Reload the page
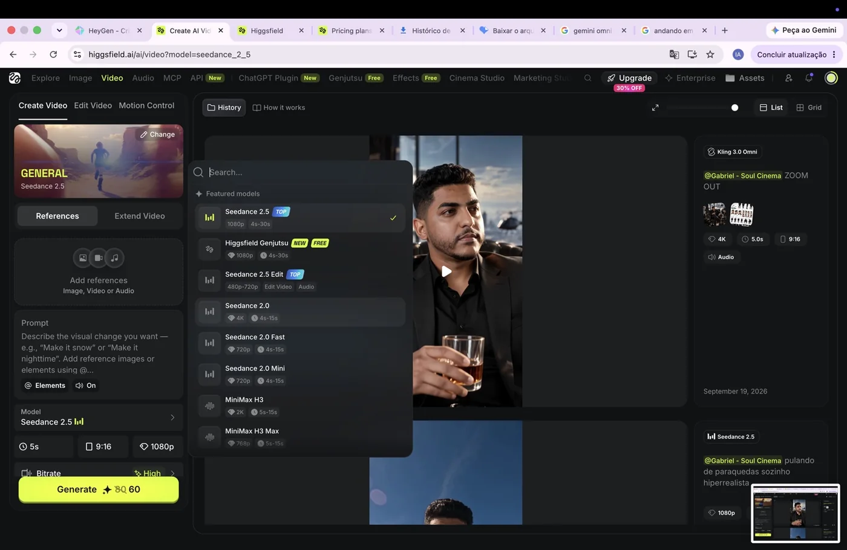847x550 pixels. [53, 54]
